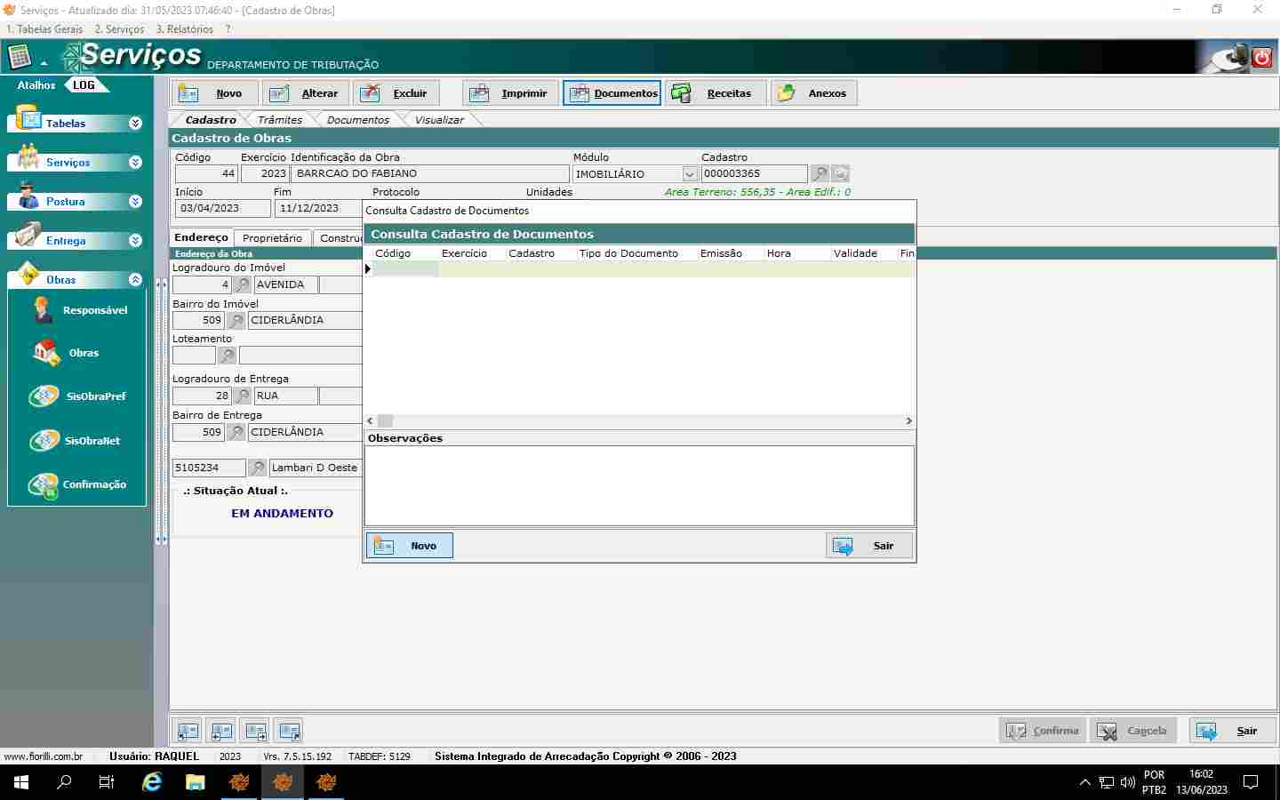Viewport: 1280px width, 800px height.
Task: Expand the Tabelas sidebar section
Action: tap(135, 124)
